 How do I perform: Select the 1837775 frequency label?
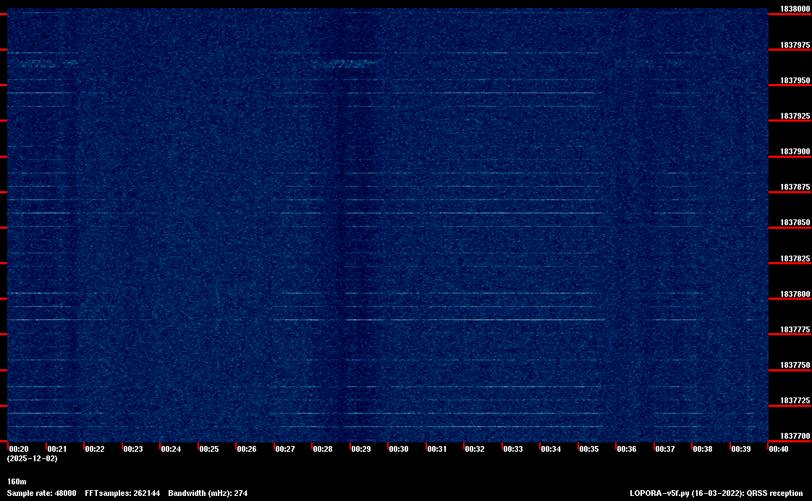795,329
